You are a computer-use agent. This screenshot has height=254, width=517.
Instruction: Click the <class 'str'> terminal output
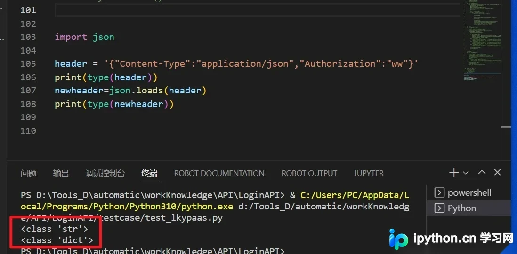tap(55, 229)
